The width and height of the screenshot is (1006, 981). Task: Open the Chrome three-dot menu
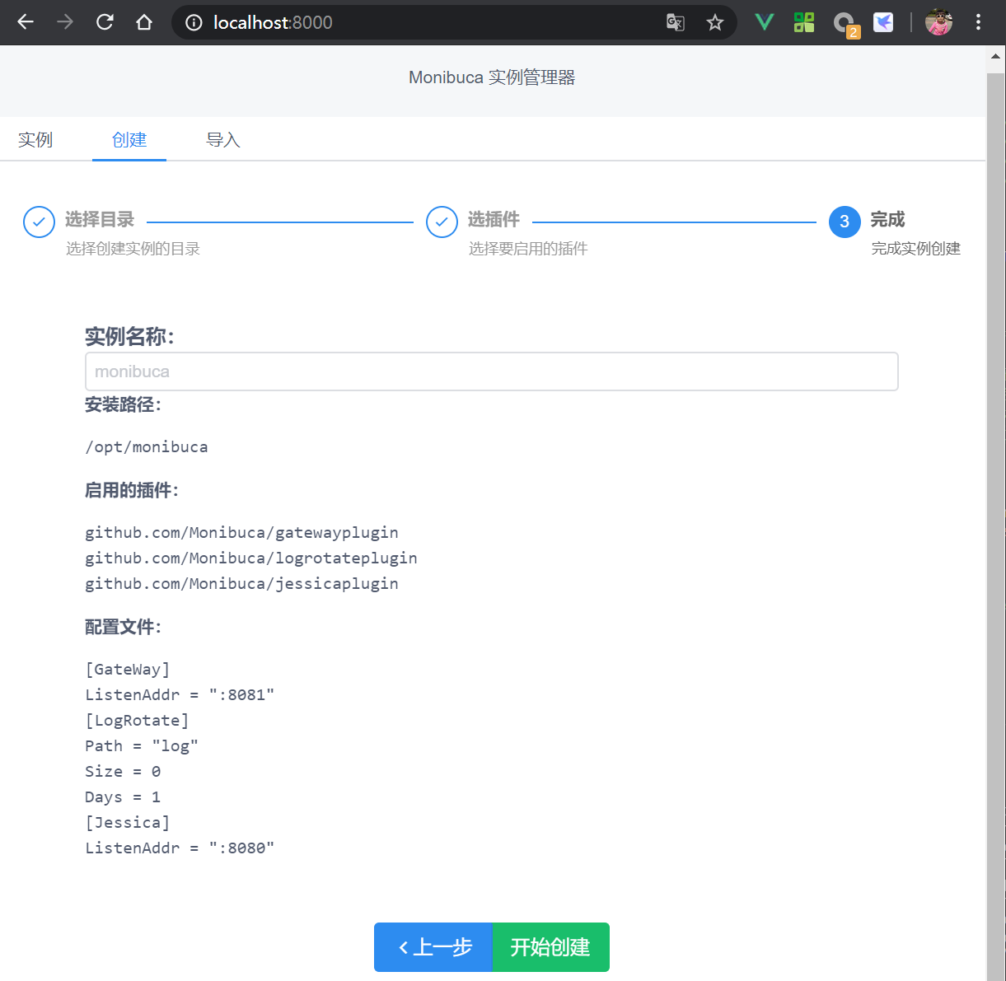point(977,22)
